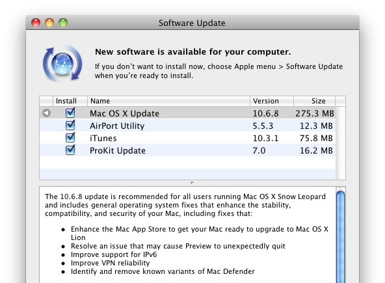This screenshot has width=385, height=283.
Task: Sort list by the Version column header
Action: tap(272, 101)
